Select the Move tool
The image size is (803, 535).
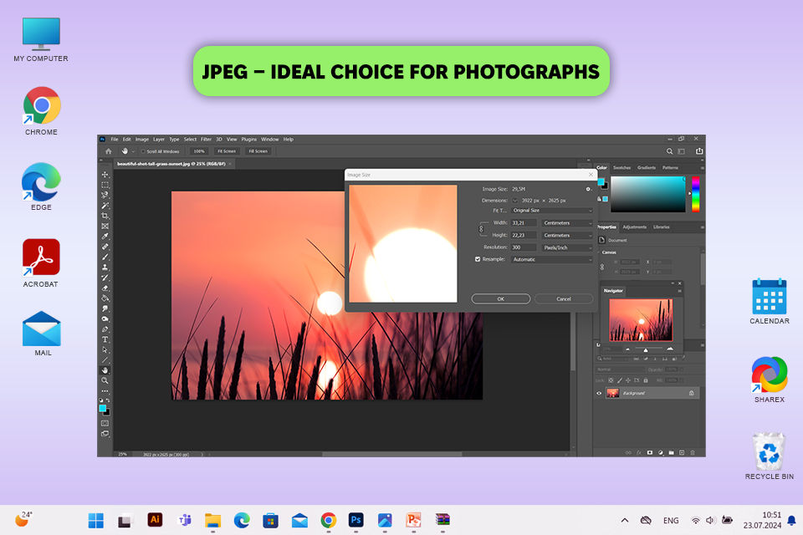pyautogui.click(x=105, y=175)
